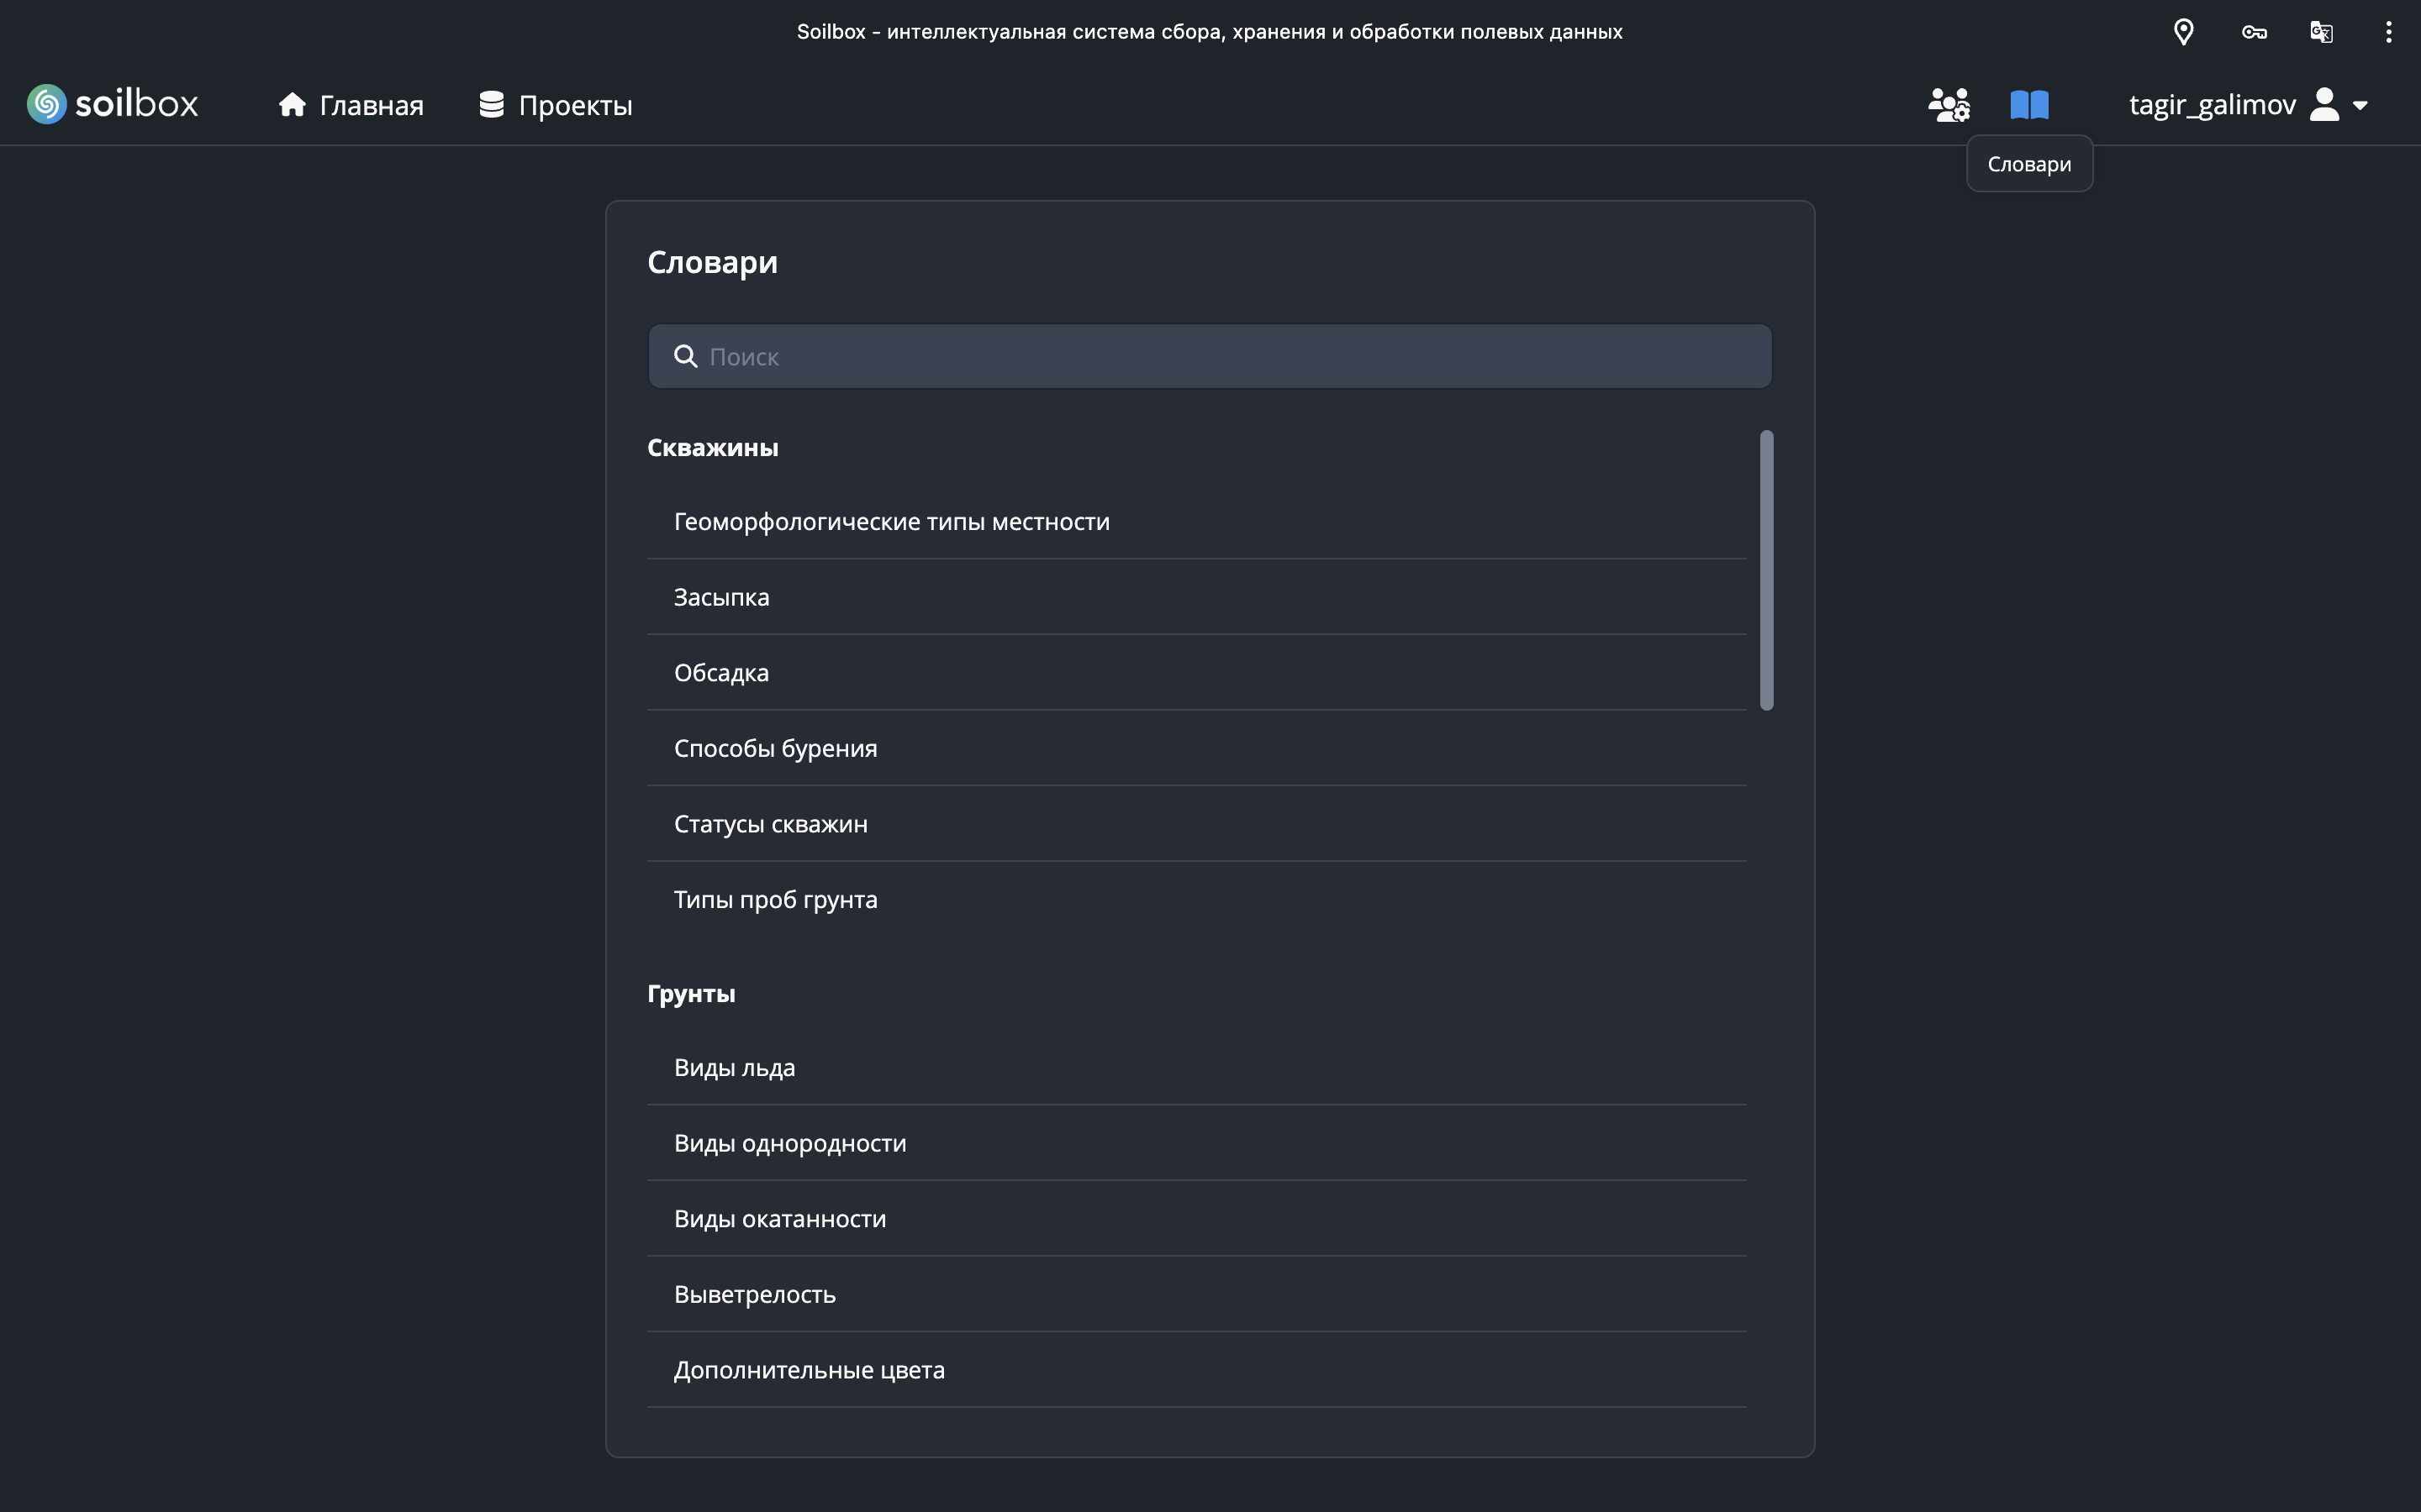Open Статусы скважин dictionary
This screenshot has width=2421, height=1512.
(x=770, y=824)
